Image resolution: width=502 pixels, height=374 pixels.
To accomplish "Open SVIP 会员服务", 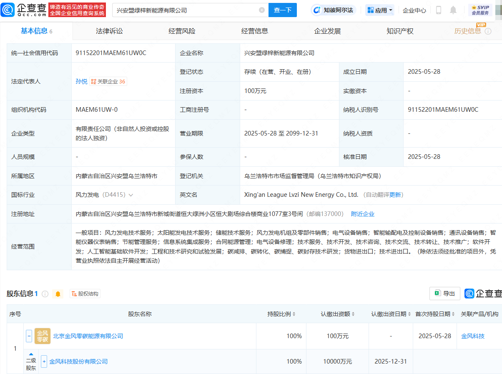I will [x=480, y=10].
